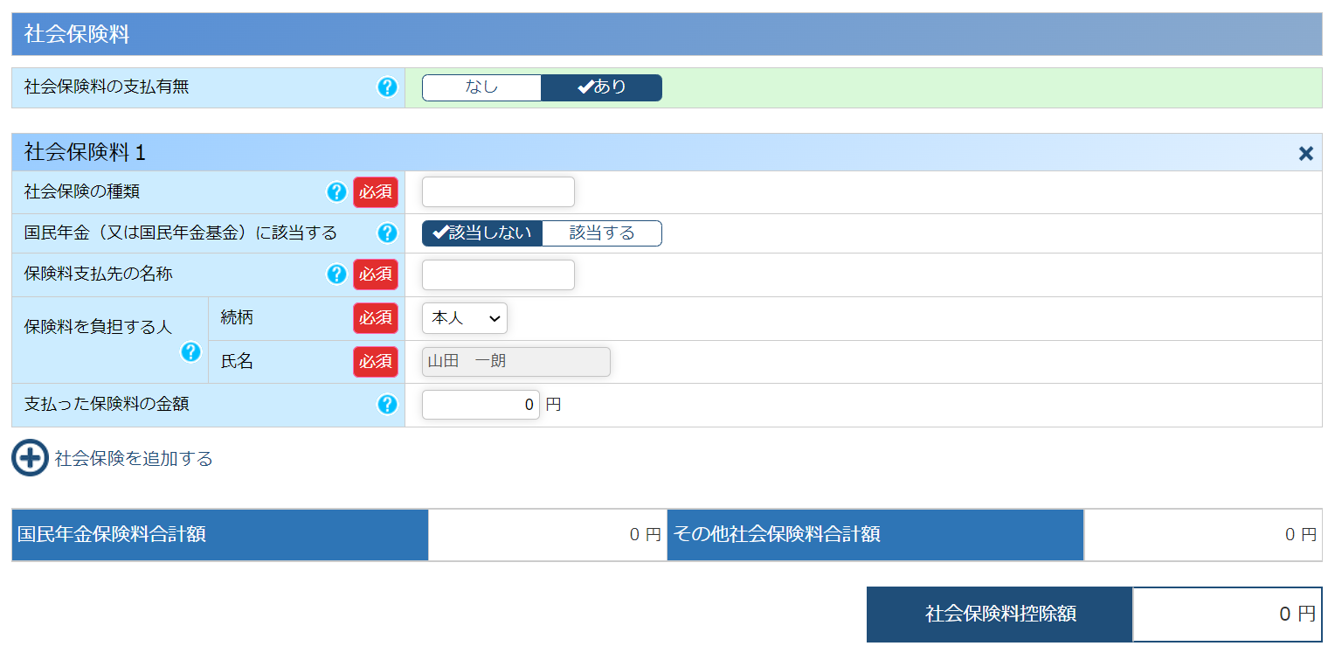Click help icon for 社会保険料の支払有無
The image size is (1335, 646).
coord(387,87)
